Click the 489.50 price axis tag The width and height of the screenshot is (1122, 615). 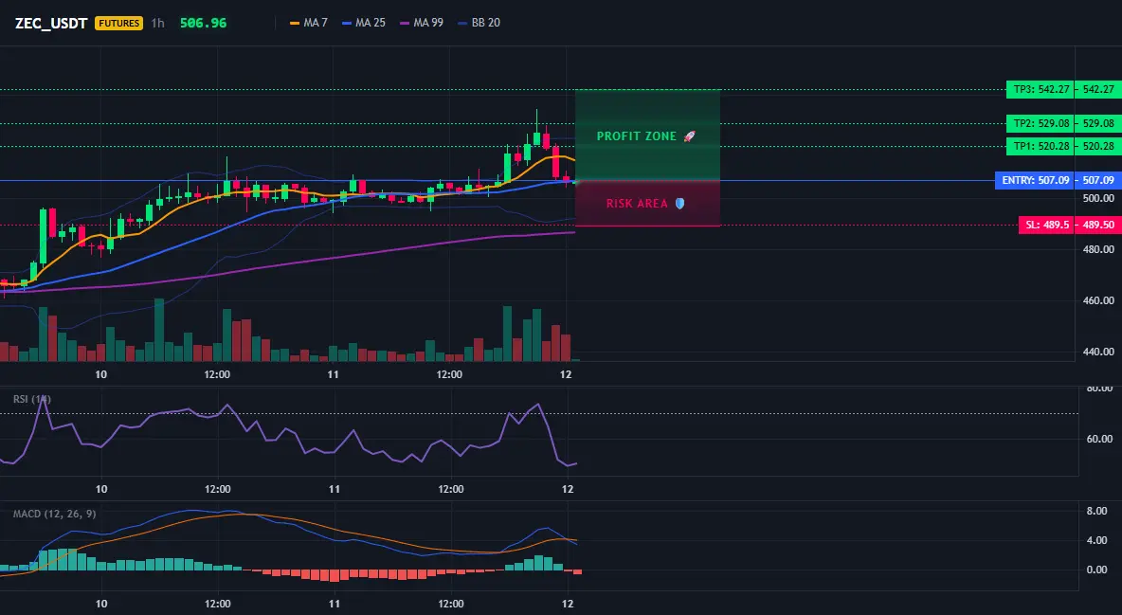1098,225
